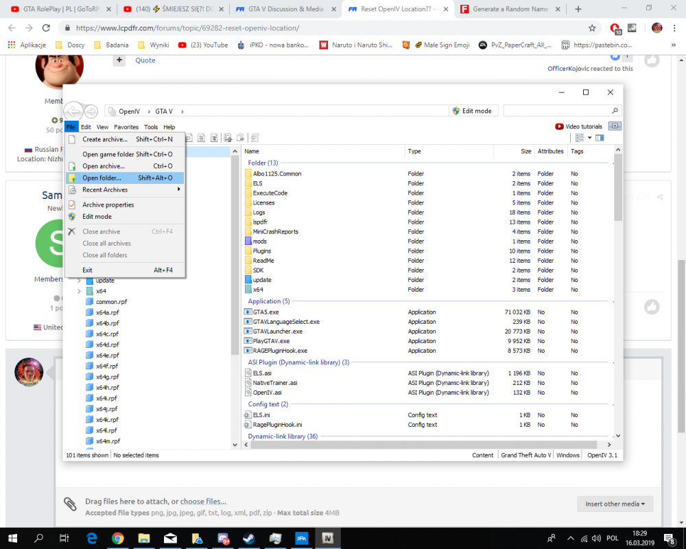Choose Edit mode entry in File menu
This screenshot has width=686, height=549.
[x=125, y=216]
